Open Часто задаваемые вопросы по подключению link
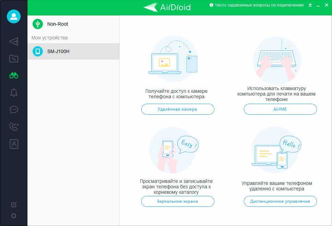Image resolution: width=332 pixels, height=226 pixels. click(x=259, y=5)
